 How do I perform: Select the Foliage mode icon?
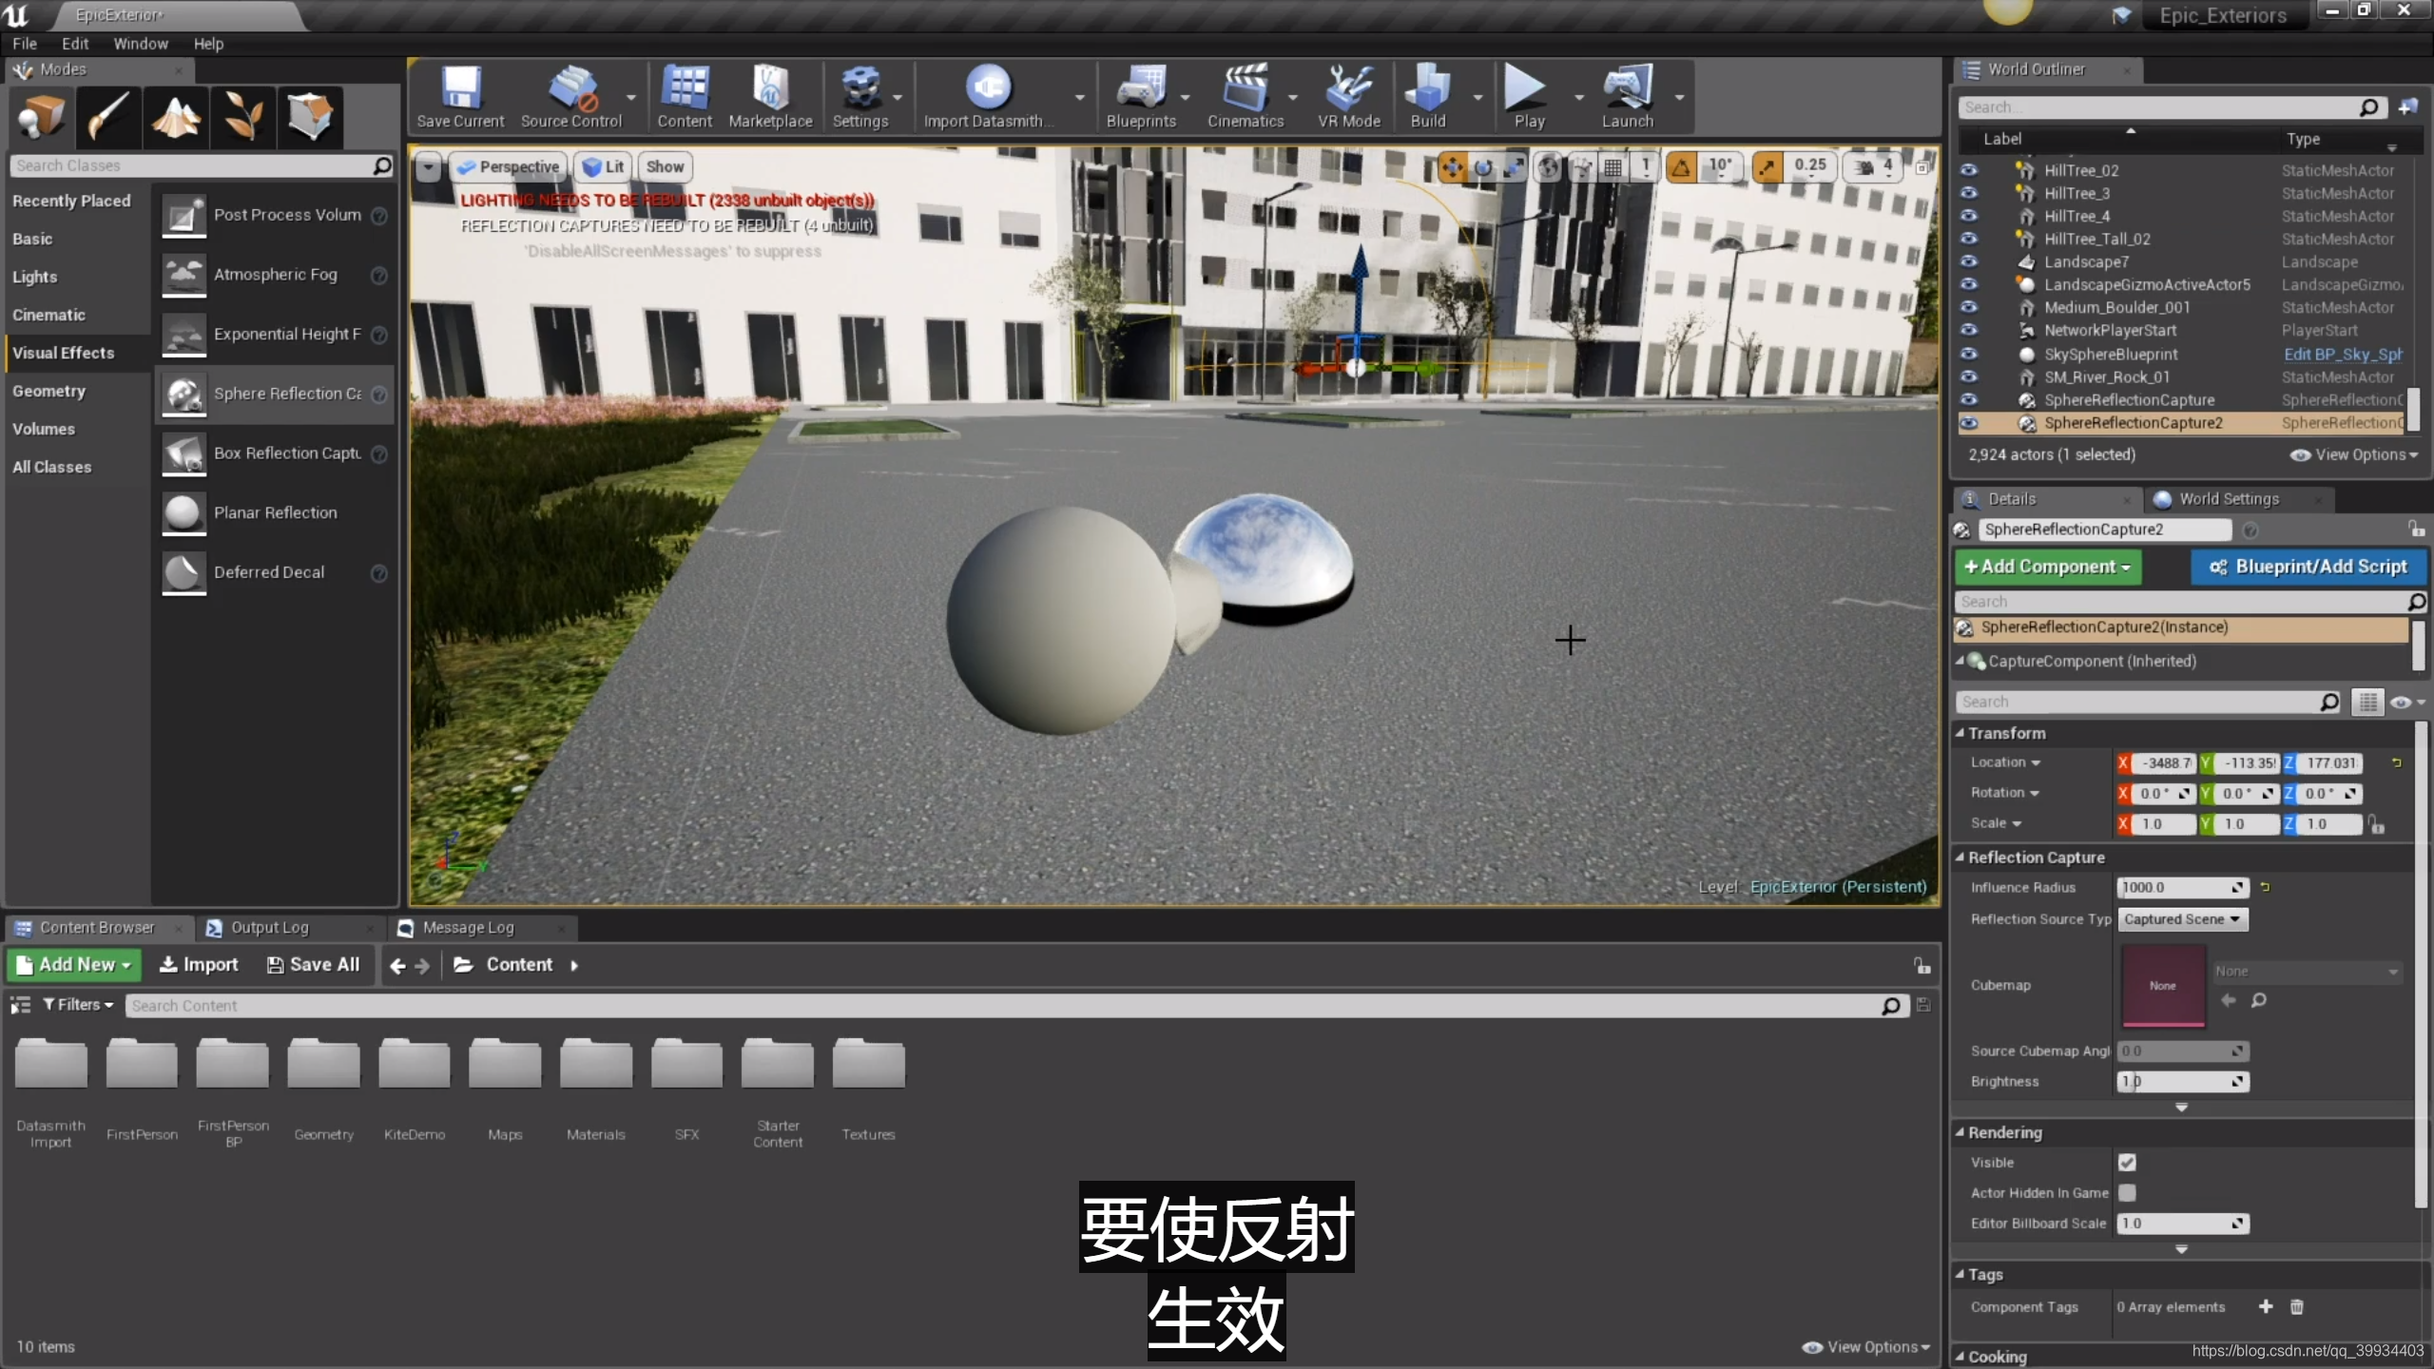(x=242, y=118)
